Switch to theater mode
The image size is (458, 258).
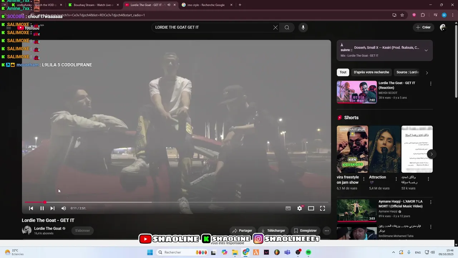coord(311,208)
